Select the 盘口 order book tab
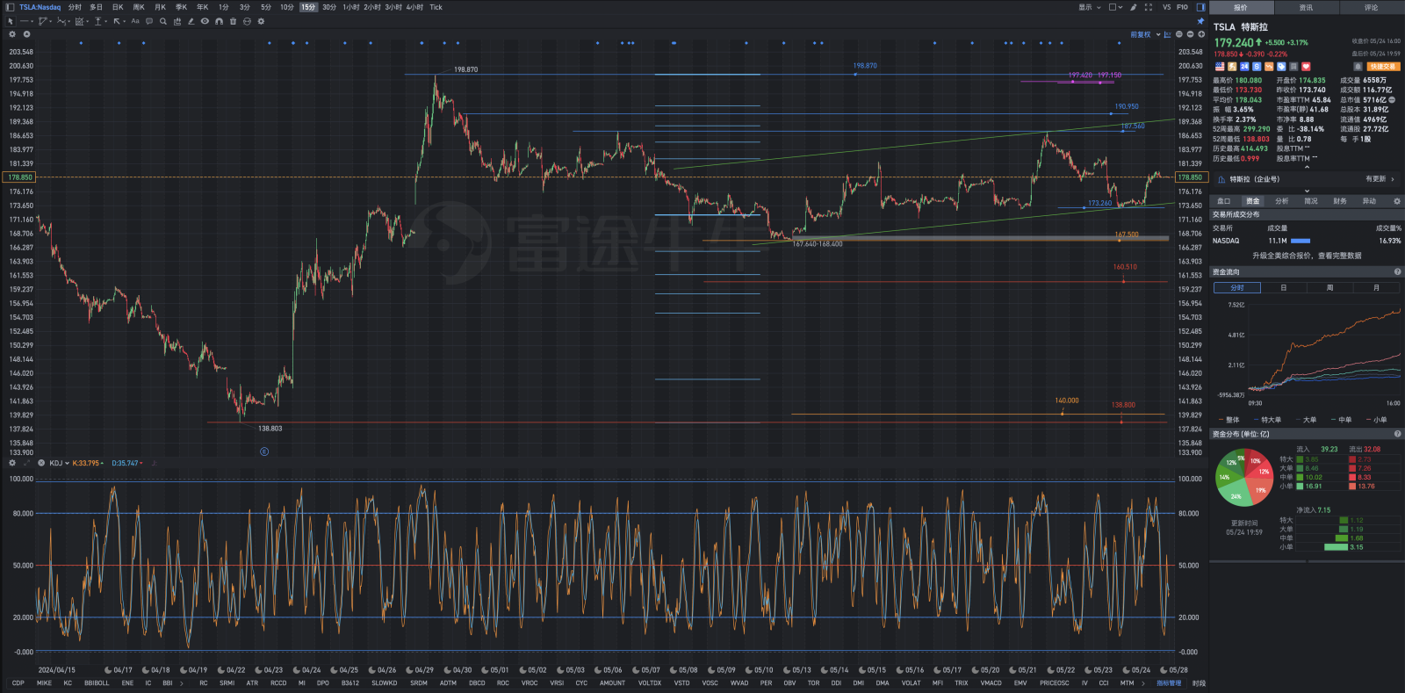The width and height of the screenshot is (1405, 693). coord(1224,201)
